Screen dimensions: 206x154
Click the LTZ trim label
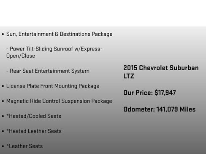129,76
